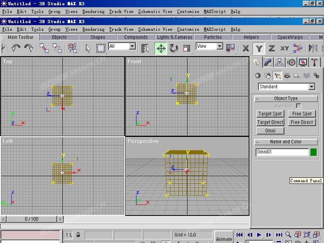Restrict transform to Z axis
Viewport: 324px width, 243px height.
(x=271, y=48)
